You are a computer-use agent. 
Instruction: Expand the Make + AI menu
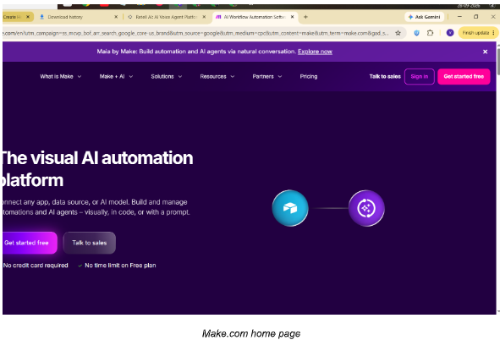(116, 76)
